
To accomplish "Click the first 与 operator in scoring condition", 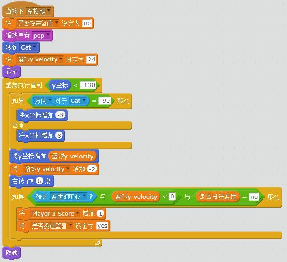I will (x=103, y=196).
